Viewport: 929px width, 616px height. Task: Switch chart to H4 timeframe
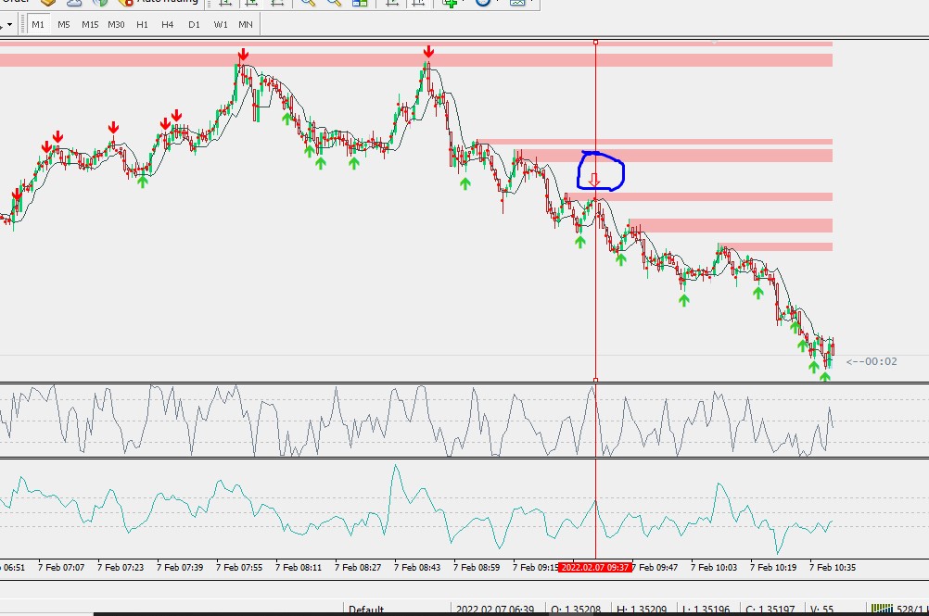pyautogui.click(x=168, y=24)
